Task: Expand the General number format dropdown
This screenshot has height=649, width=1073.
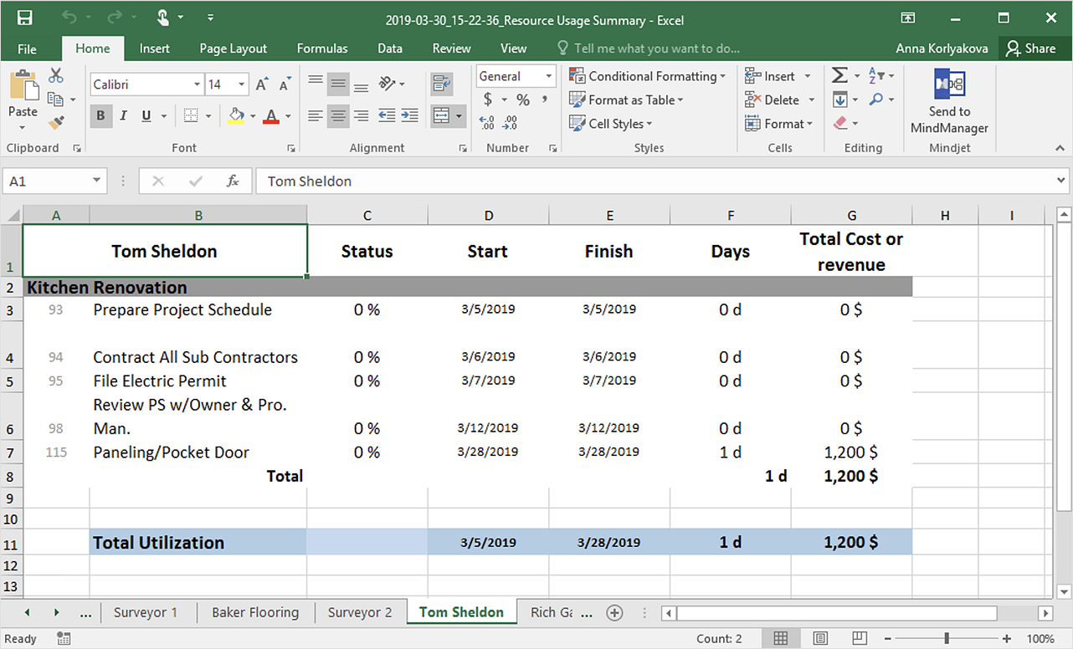Action: [549, 76]
